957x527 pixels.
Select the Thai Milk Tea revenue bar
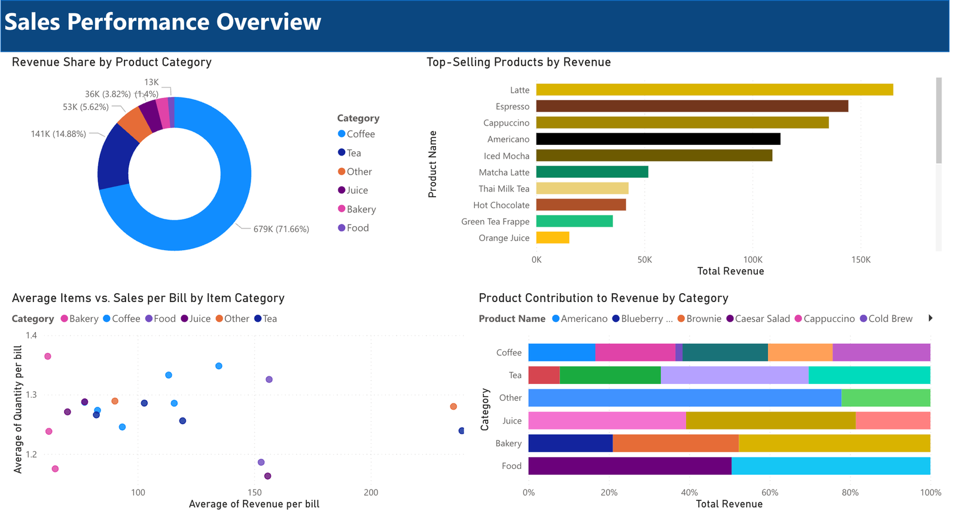583,188
